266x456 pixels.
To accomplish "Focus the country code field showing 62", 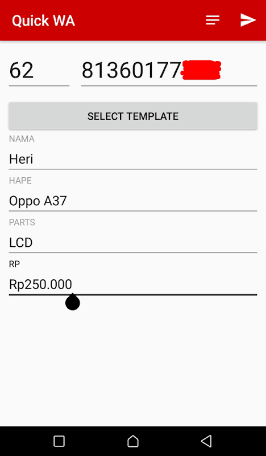I will (x=39, y=71).
